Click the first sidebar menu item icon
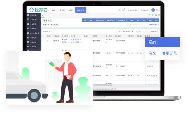188x114 pixels. pos(28,15)
